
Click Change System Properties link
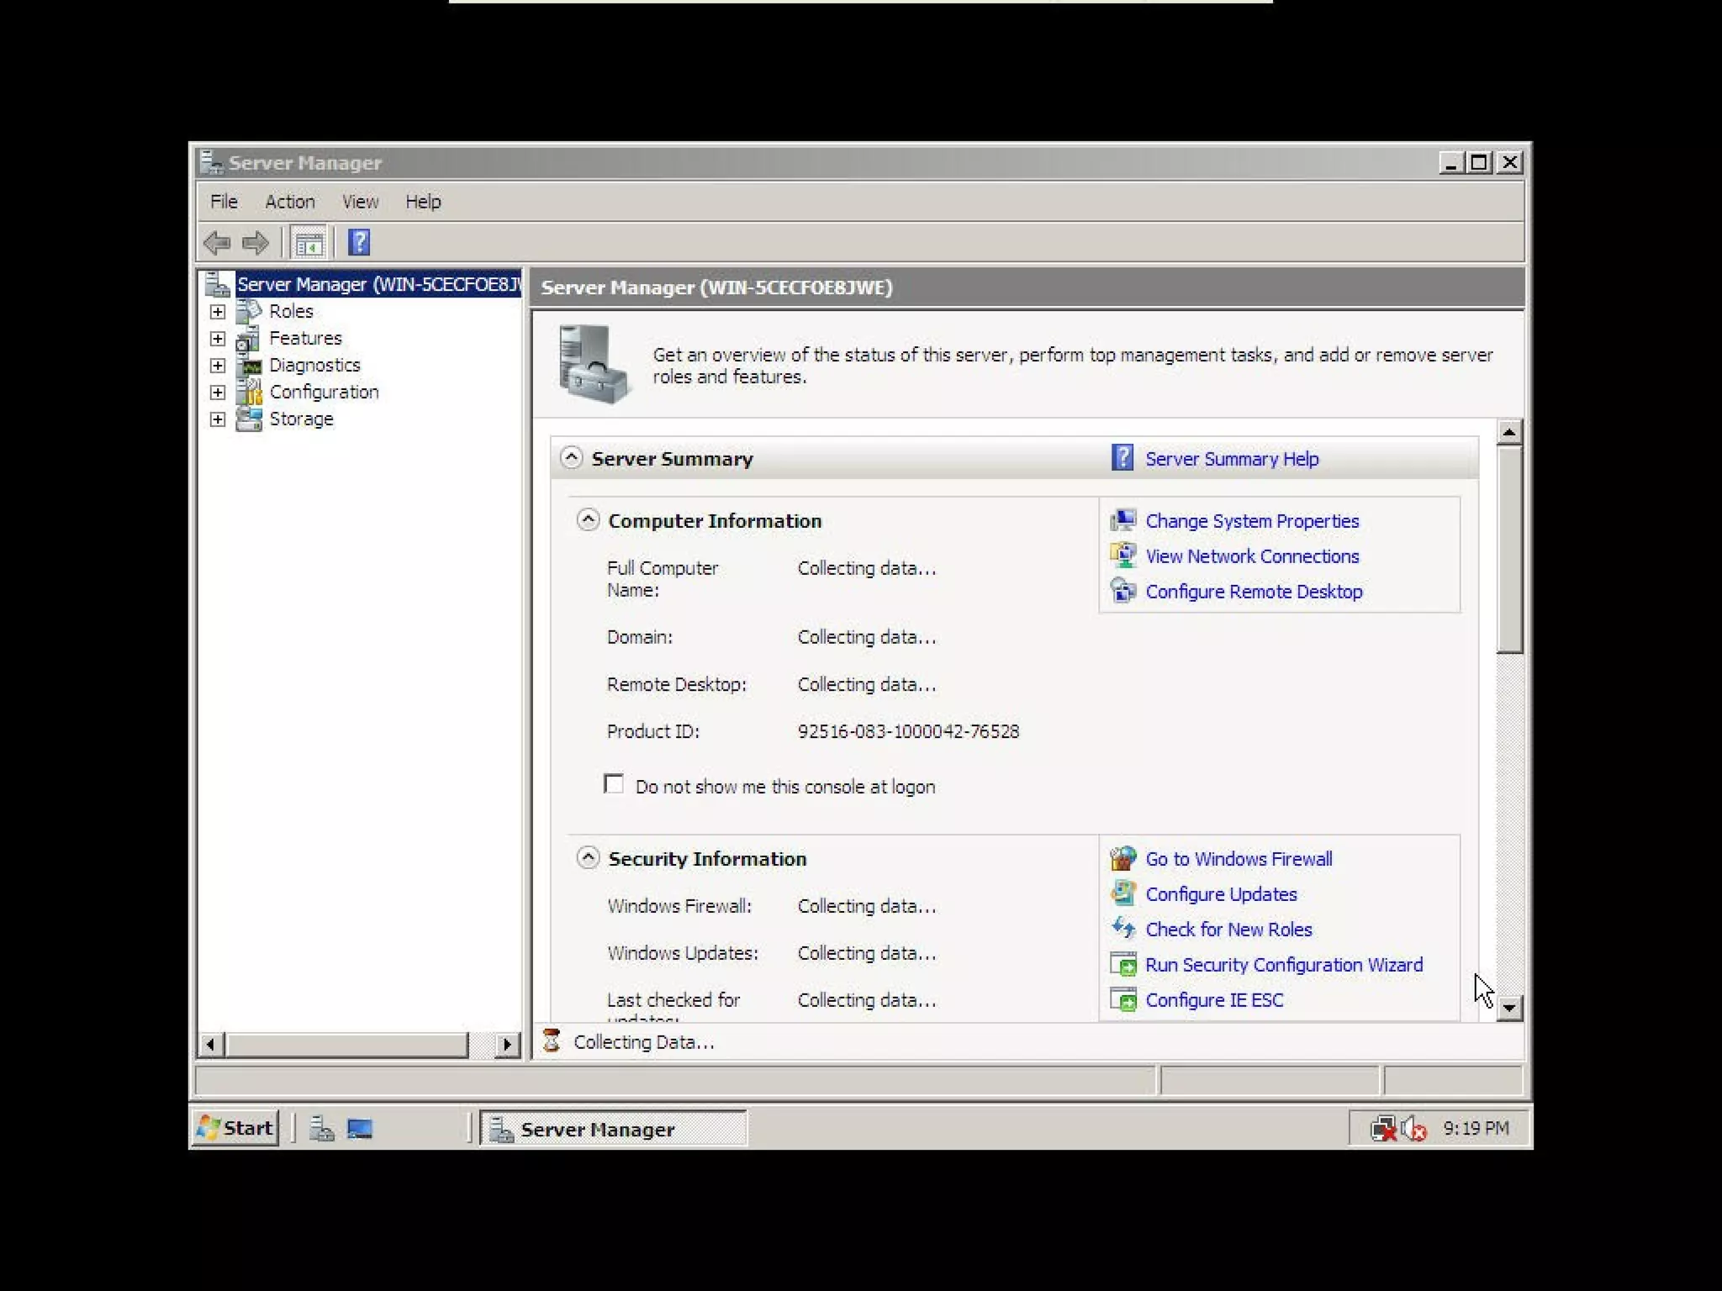coord(1251,521)
